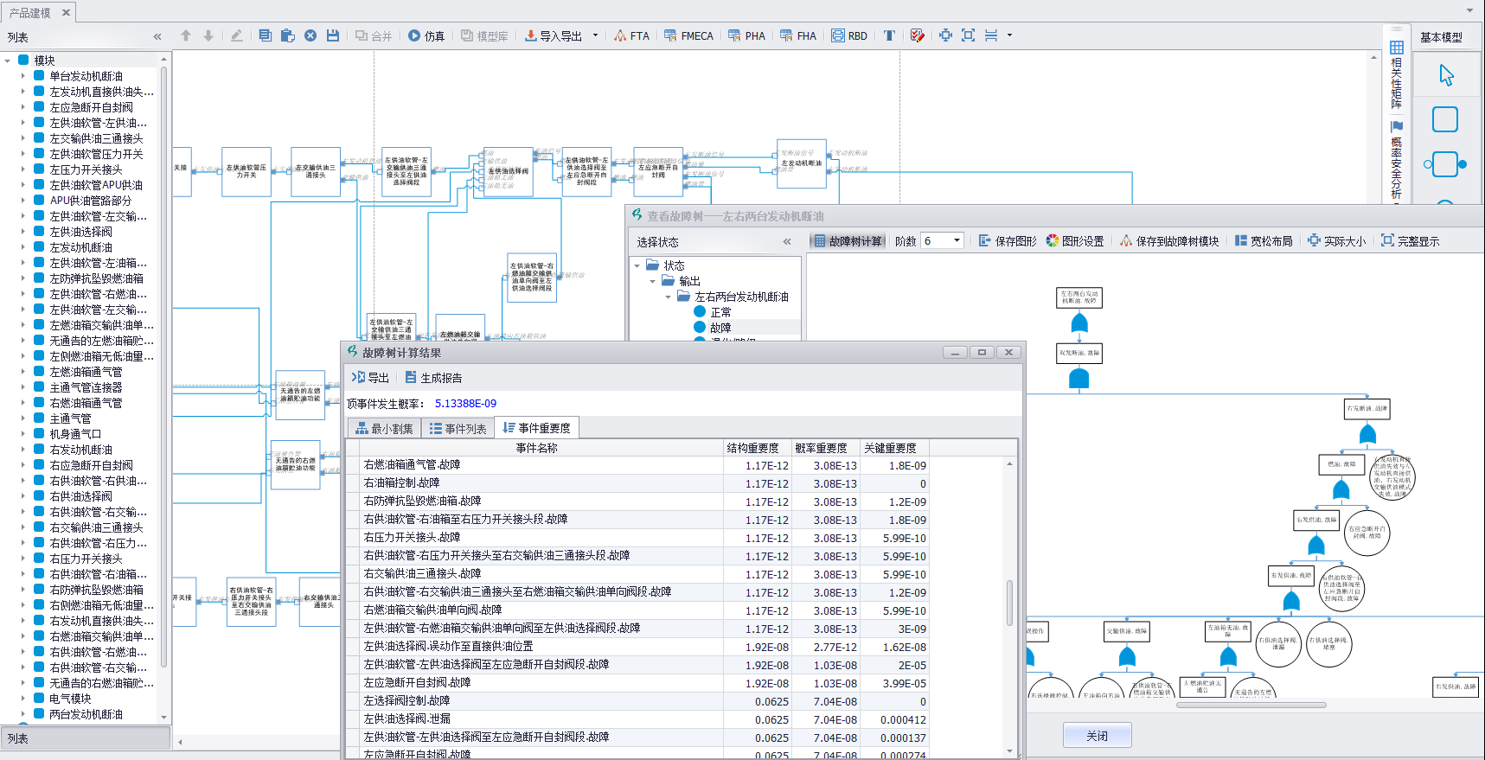Screen dimensions: 1485x760
Task: Click 保存到故障树模块 button
Action: [x=1169, y=241]
